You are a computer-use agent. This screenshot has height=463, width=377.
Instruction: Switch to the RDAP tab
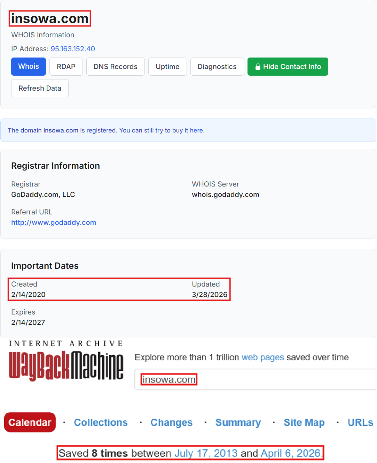tap(66, 67)
